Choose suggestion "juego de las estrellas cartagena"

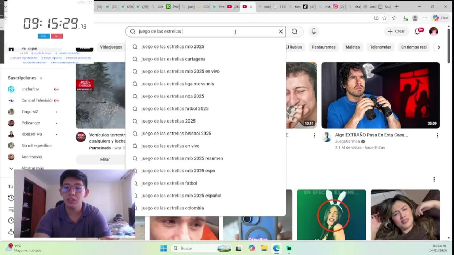coord(205,59)
